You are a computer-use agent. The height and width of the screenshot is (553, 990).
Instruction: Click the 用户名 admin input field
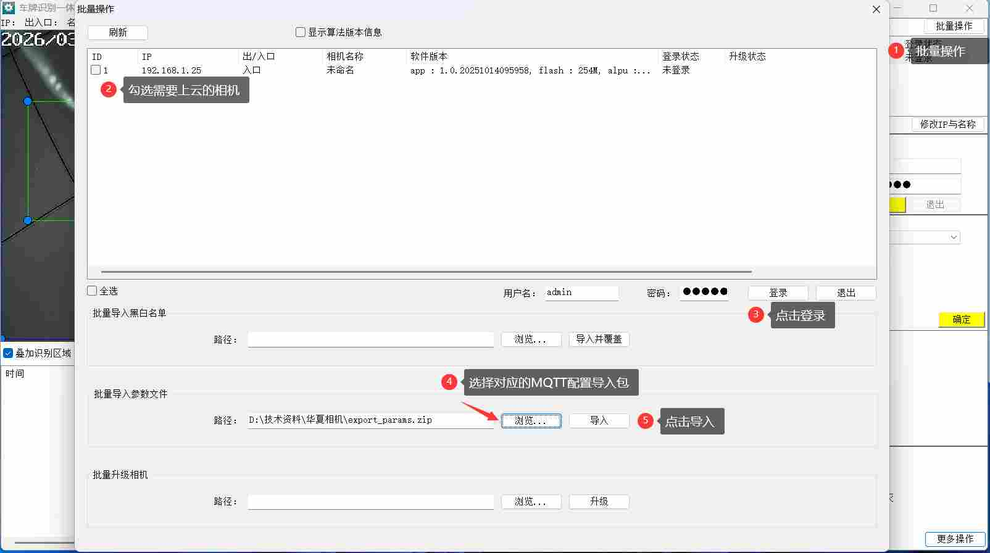point(581,293)
